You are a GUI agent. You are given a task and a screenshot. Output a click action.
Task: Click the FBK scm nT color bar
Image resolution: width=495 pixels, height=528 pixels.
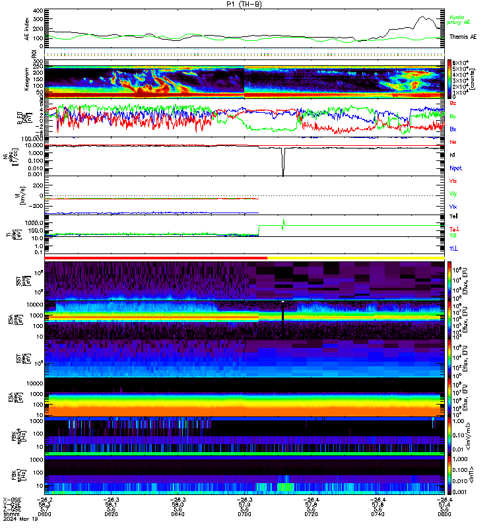pyautogui.click(x=449, y=475)
